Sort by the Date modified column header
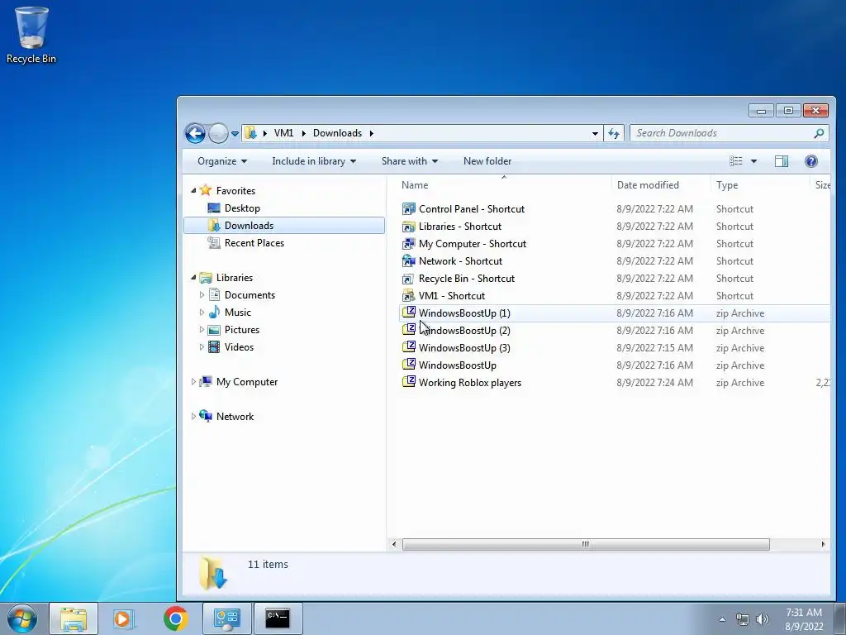 pos(662,184)
